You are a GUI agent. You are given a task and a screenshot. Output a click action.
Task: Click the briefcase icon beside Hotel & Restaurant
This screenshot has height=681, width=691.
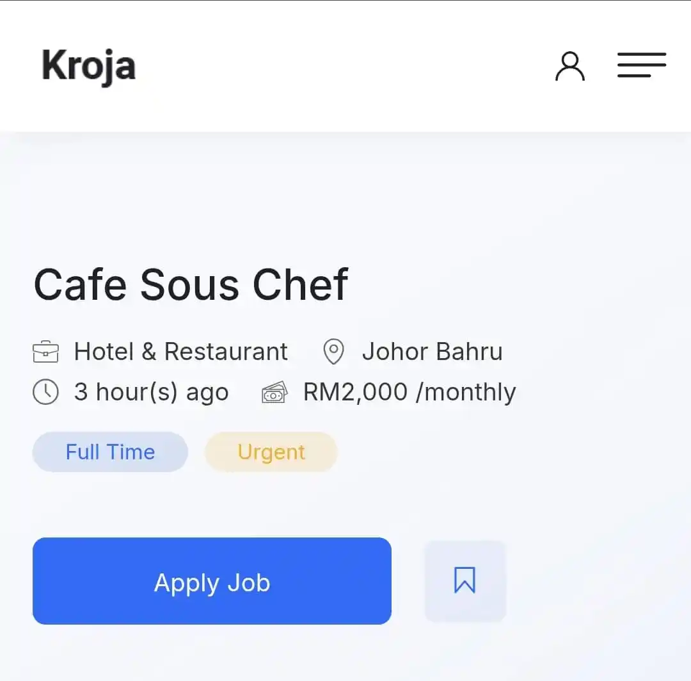[x=45, y=351]
